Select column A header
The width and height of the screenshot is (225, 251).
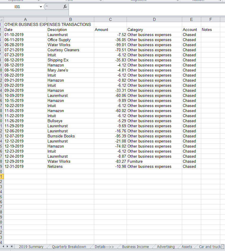click(x=25, y=20)
